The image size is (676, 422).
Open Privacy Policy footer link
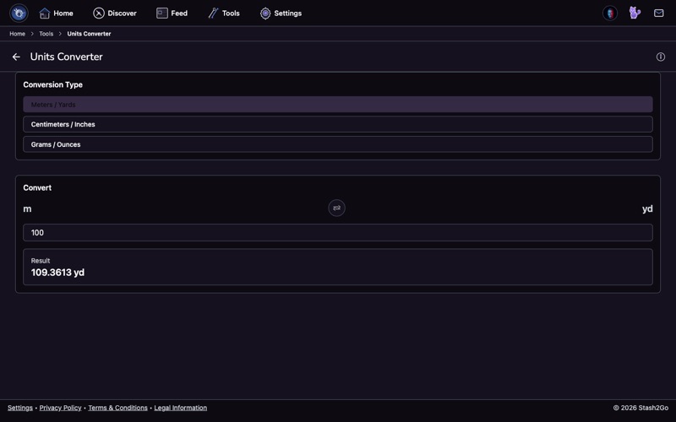60,408
